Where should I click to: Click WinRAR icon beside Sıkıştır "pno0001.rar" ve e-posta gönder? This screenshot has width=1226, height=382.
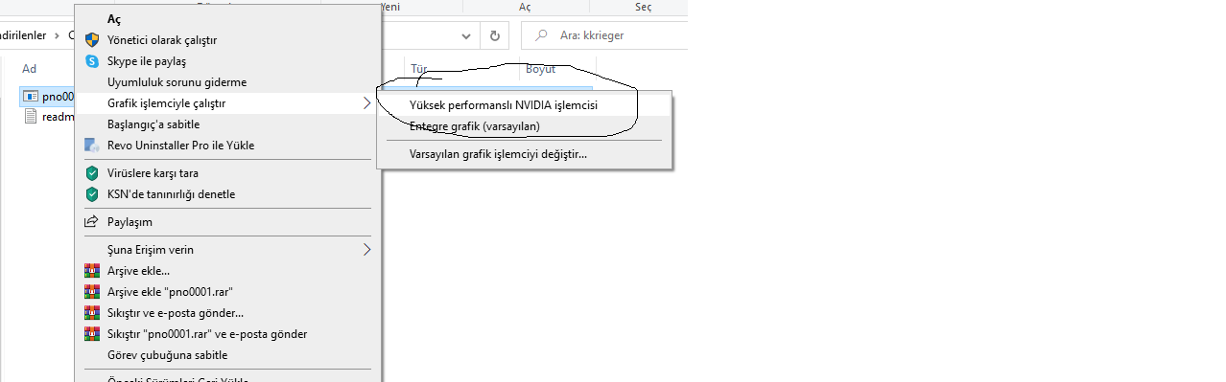pos(92,334)
